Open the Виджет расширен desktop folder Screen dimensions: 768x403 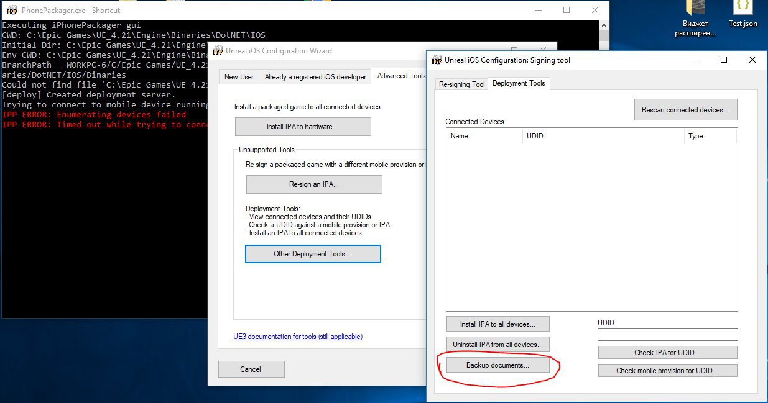(695, 19)
